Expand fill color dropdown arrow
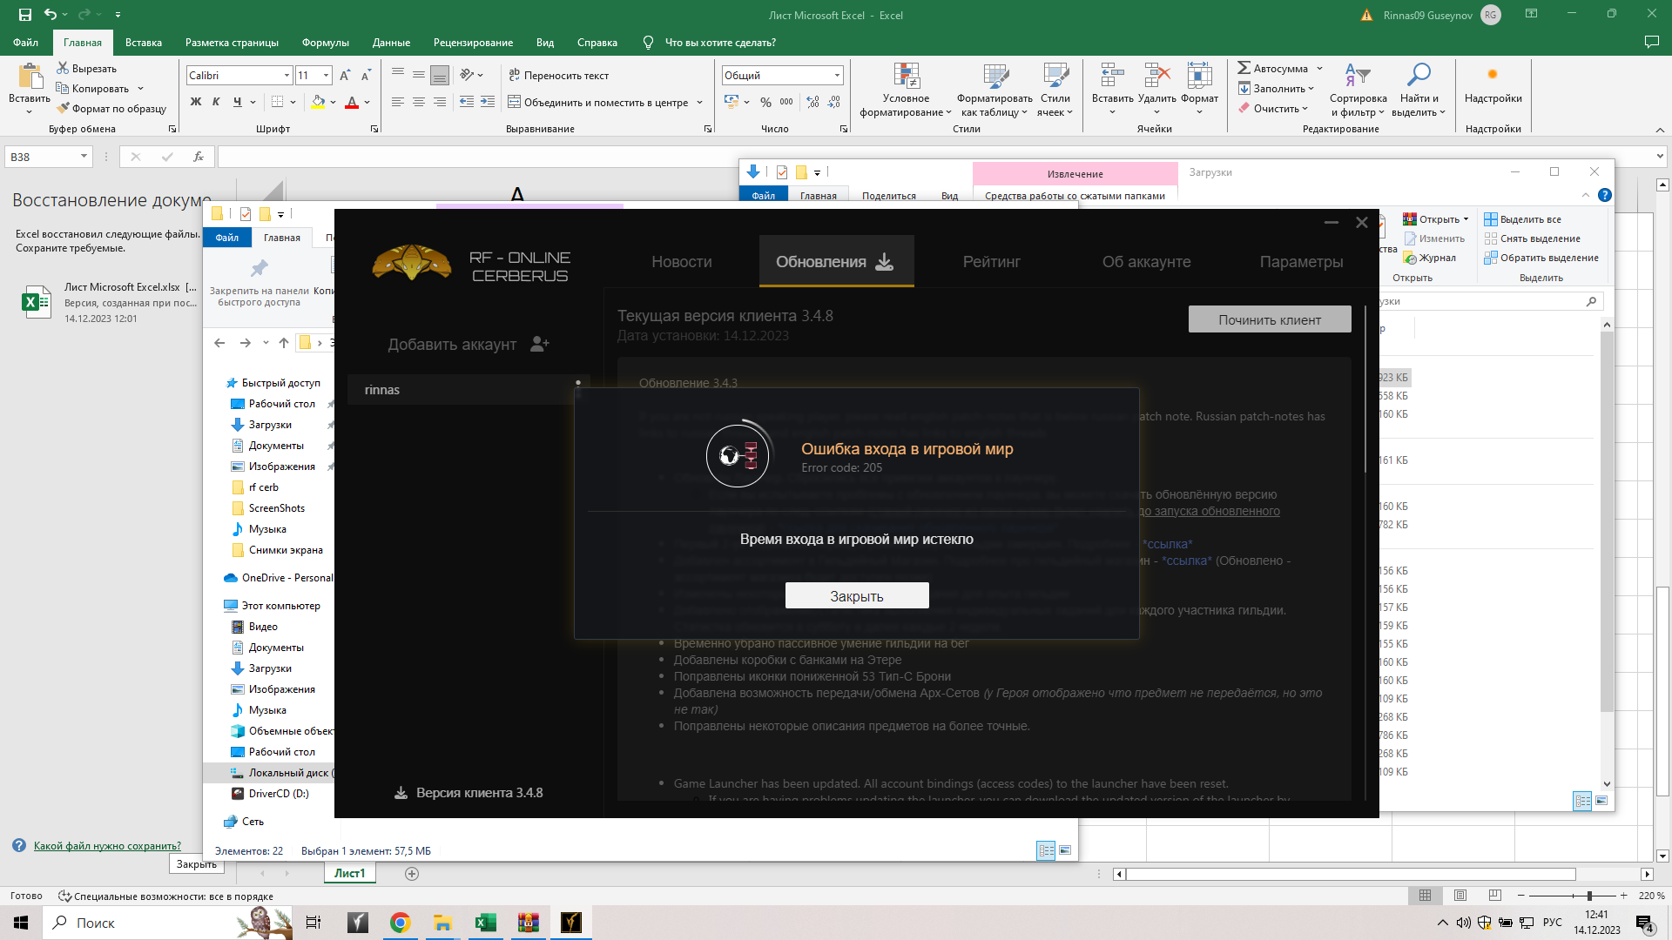Viewport: 1672px width, 940px height. pyautogui.click(x=333, y=102)
